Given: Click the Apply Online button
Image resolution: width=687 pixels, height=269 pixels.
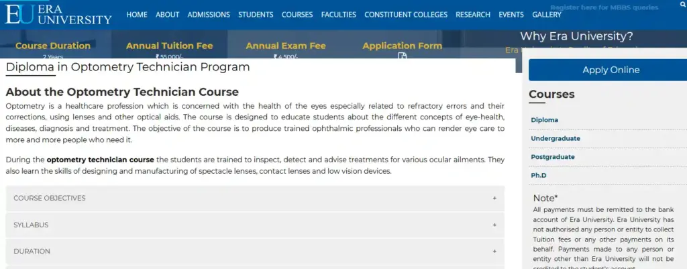Looking at the screenshot, I should [611, 70].
